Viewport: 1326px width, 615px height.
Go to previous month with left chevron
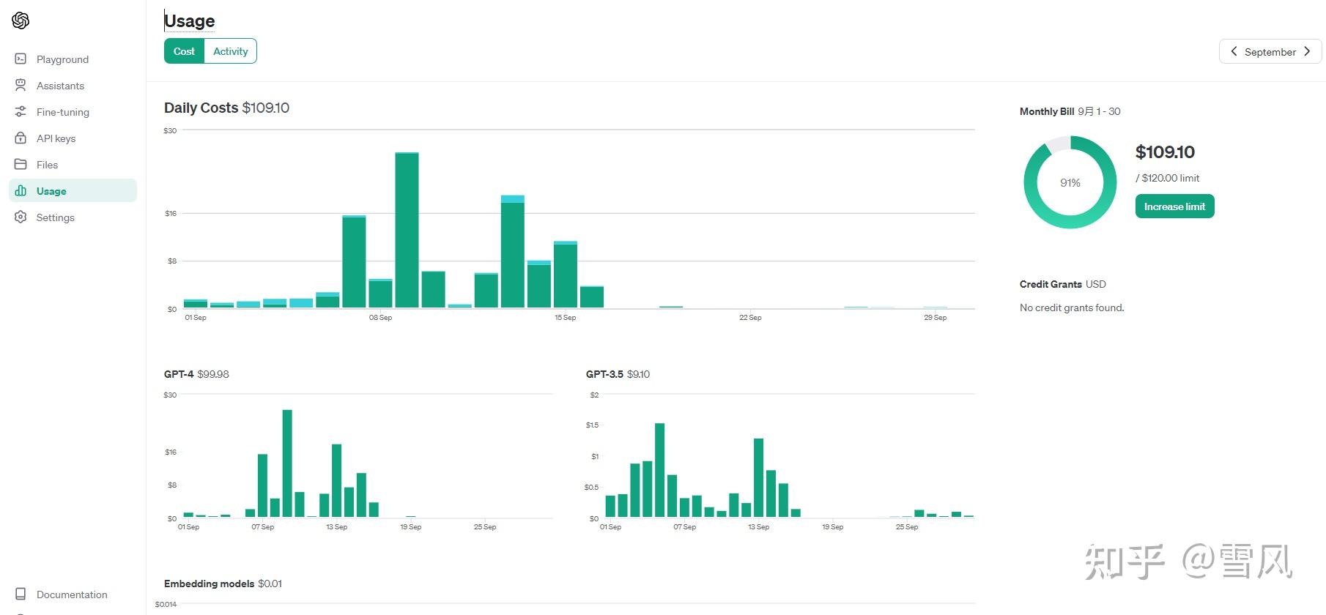(1234, 51)
